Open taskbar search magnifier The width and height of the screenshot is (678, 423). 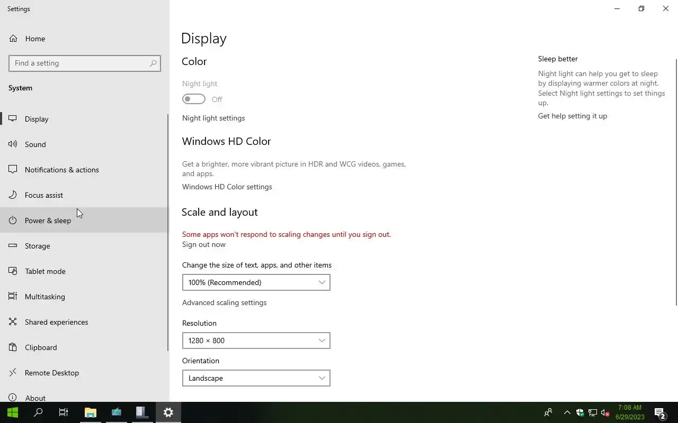[38, 412]
